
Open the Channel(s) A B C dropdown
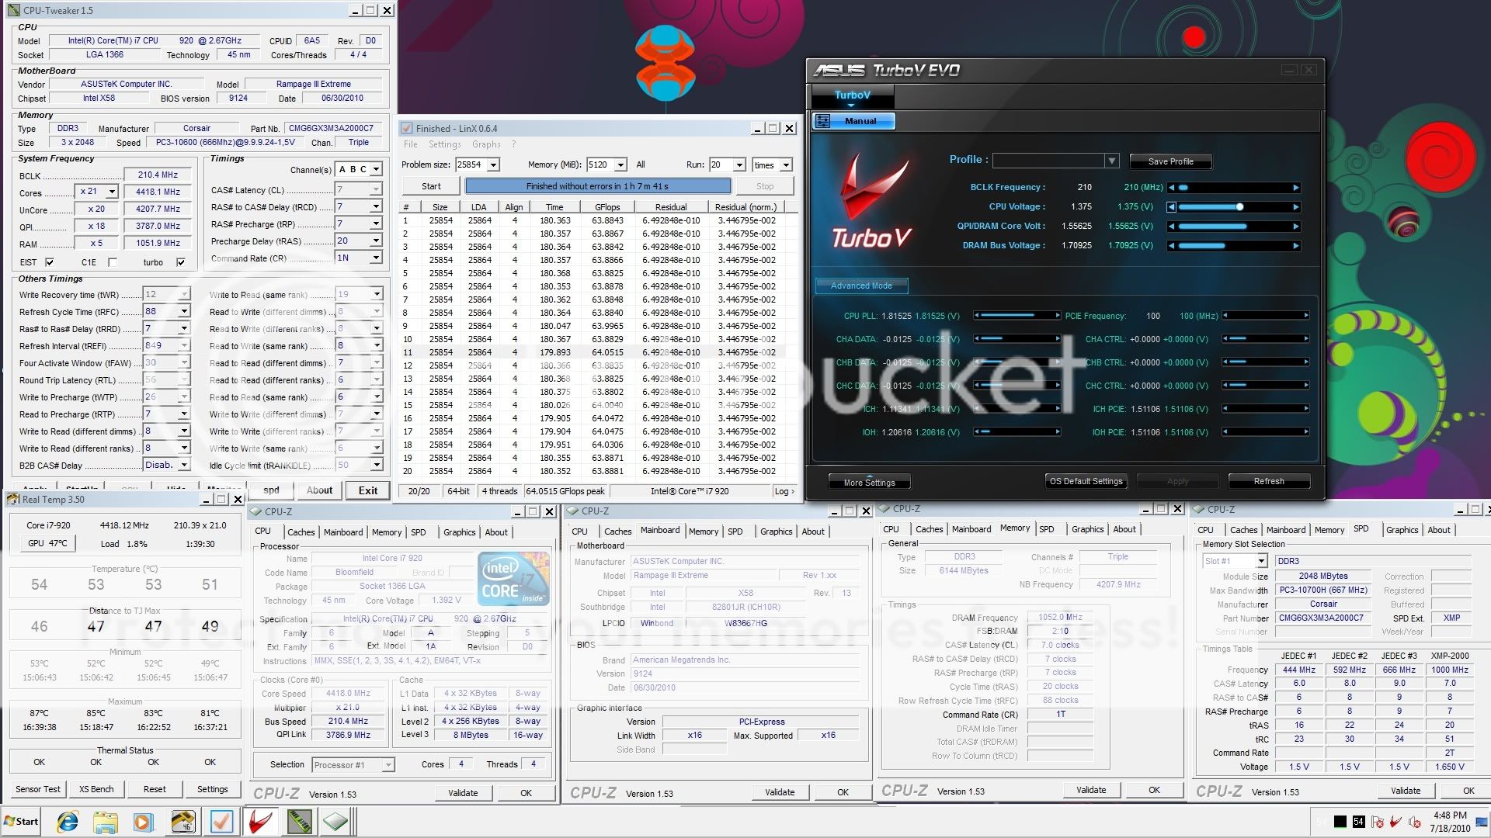tap(376, 169)
